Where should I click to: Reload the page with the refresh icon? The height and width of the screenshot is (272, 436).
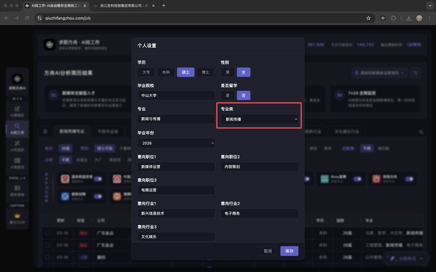point(27,18)
